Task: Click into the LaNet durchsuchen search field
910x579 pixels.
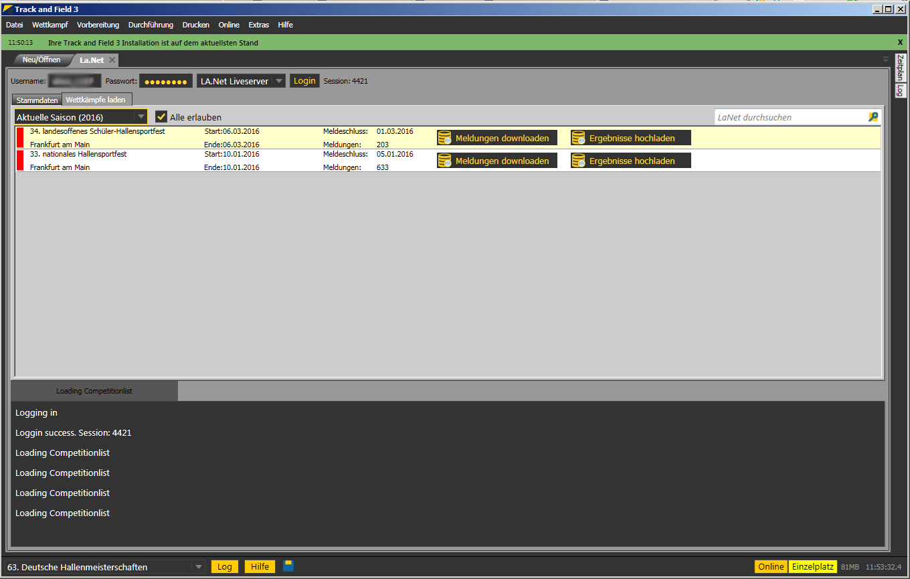Action: (790, 117)
